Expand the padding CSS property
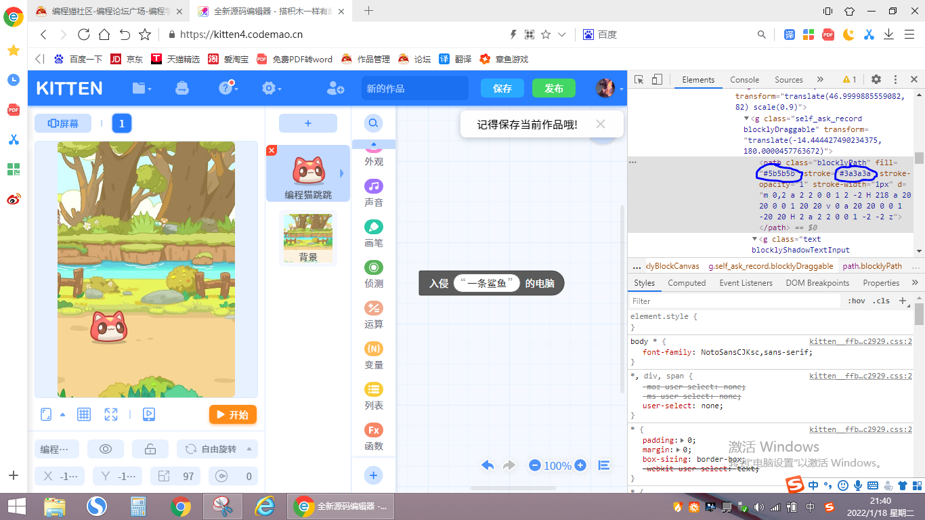 [x=681, y=441]
